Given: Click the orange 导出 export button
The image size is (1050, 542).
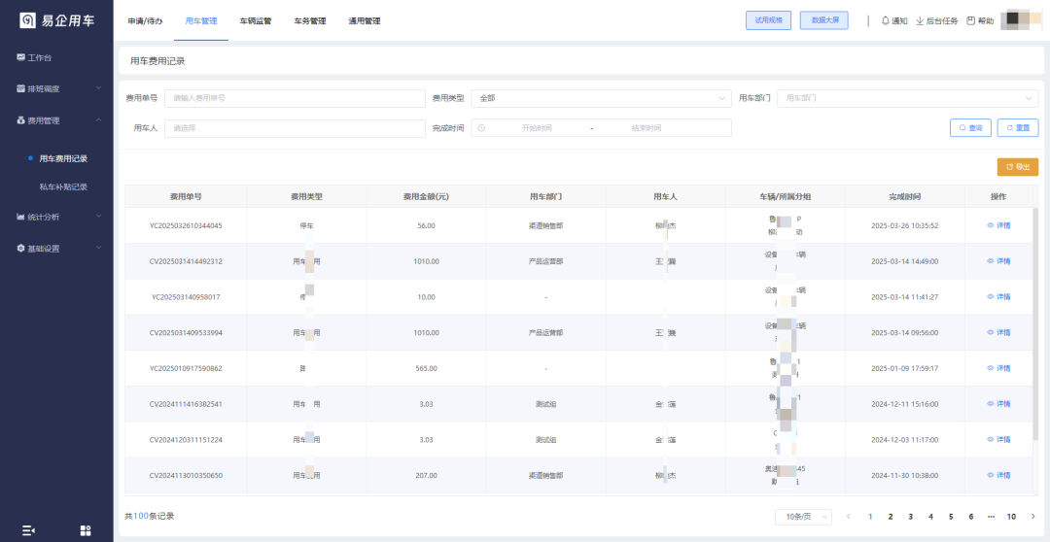Looking at the screenshot, I should click(x=1017, y=167).
